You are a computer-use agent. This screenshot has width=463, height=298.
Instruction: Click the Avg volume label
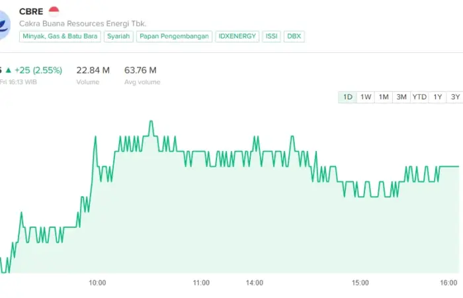tap(142, 82)
